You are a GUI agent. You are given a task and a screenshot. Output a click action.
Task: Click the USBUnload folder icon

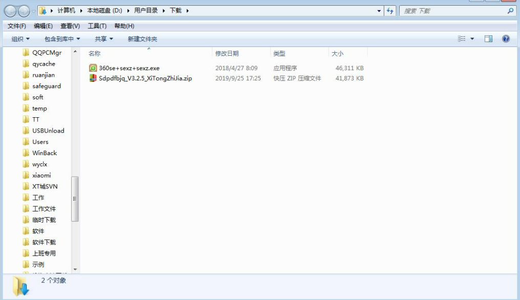tap(26, 131)
